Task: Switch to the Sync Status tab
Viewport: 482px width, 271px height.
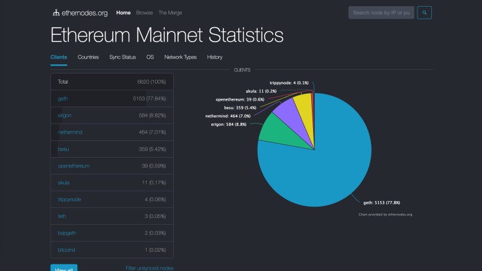Action: [122, 57]
